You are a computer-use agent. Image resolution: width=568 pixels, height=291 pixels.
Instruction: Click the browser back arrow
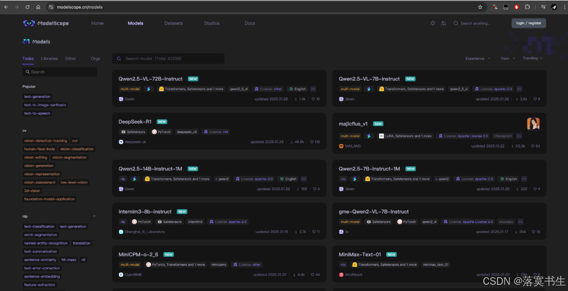click(x=6, y=7)
